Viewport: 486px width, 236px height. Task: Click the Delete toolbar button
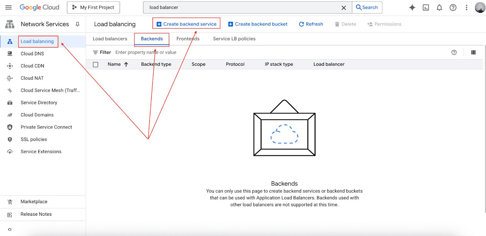tap(345, 24)
